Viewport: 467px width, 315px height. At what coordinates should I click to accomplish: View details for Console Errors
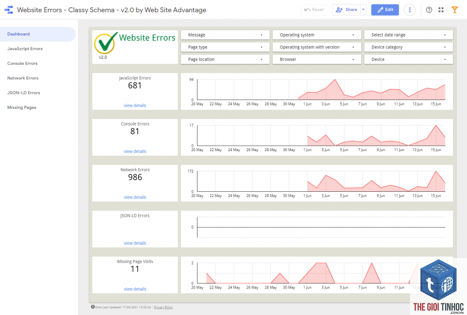pos(135,152)
